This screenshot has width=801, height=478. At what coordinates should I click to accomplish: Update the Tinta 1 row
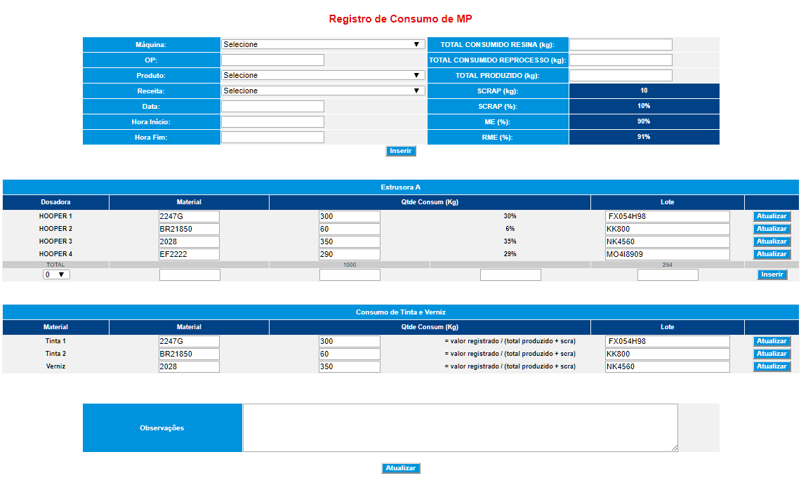[772, 341]
